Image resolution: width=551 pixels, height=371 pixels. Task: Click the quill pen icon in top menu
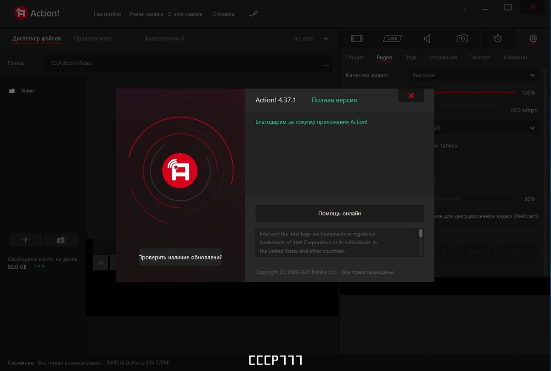click(x=253, y=14)
